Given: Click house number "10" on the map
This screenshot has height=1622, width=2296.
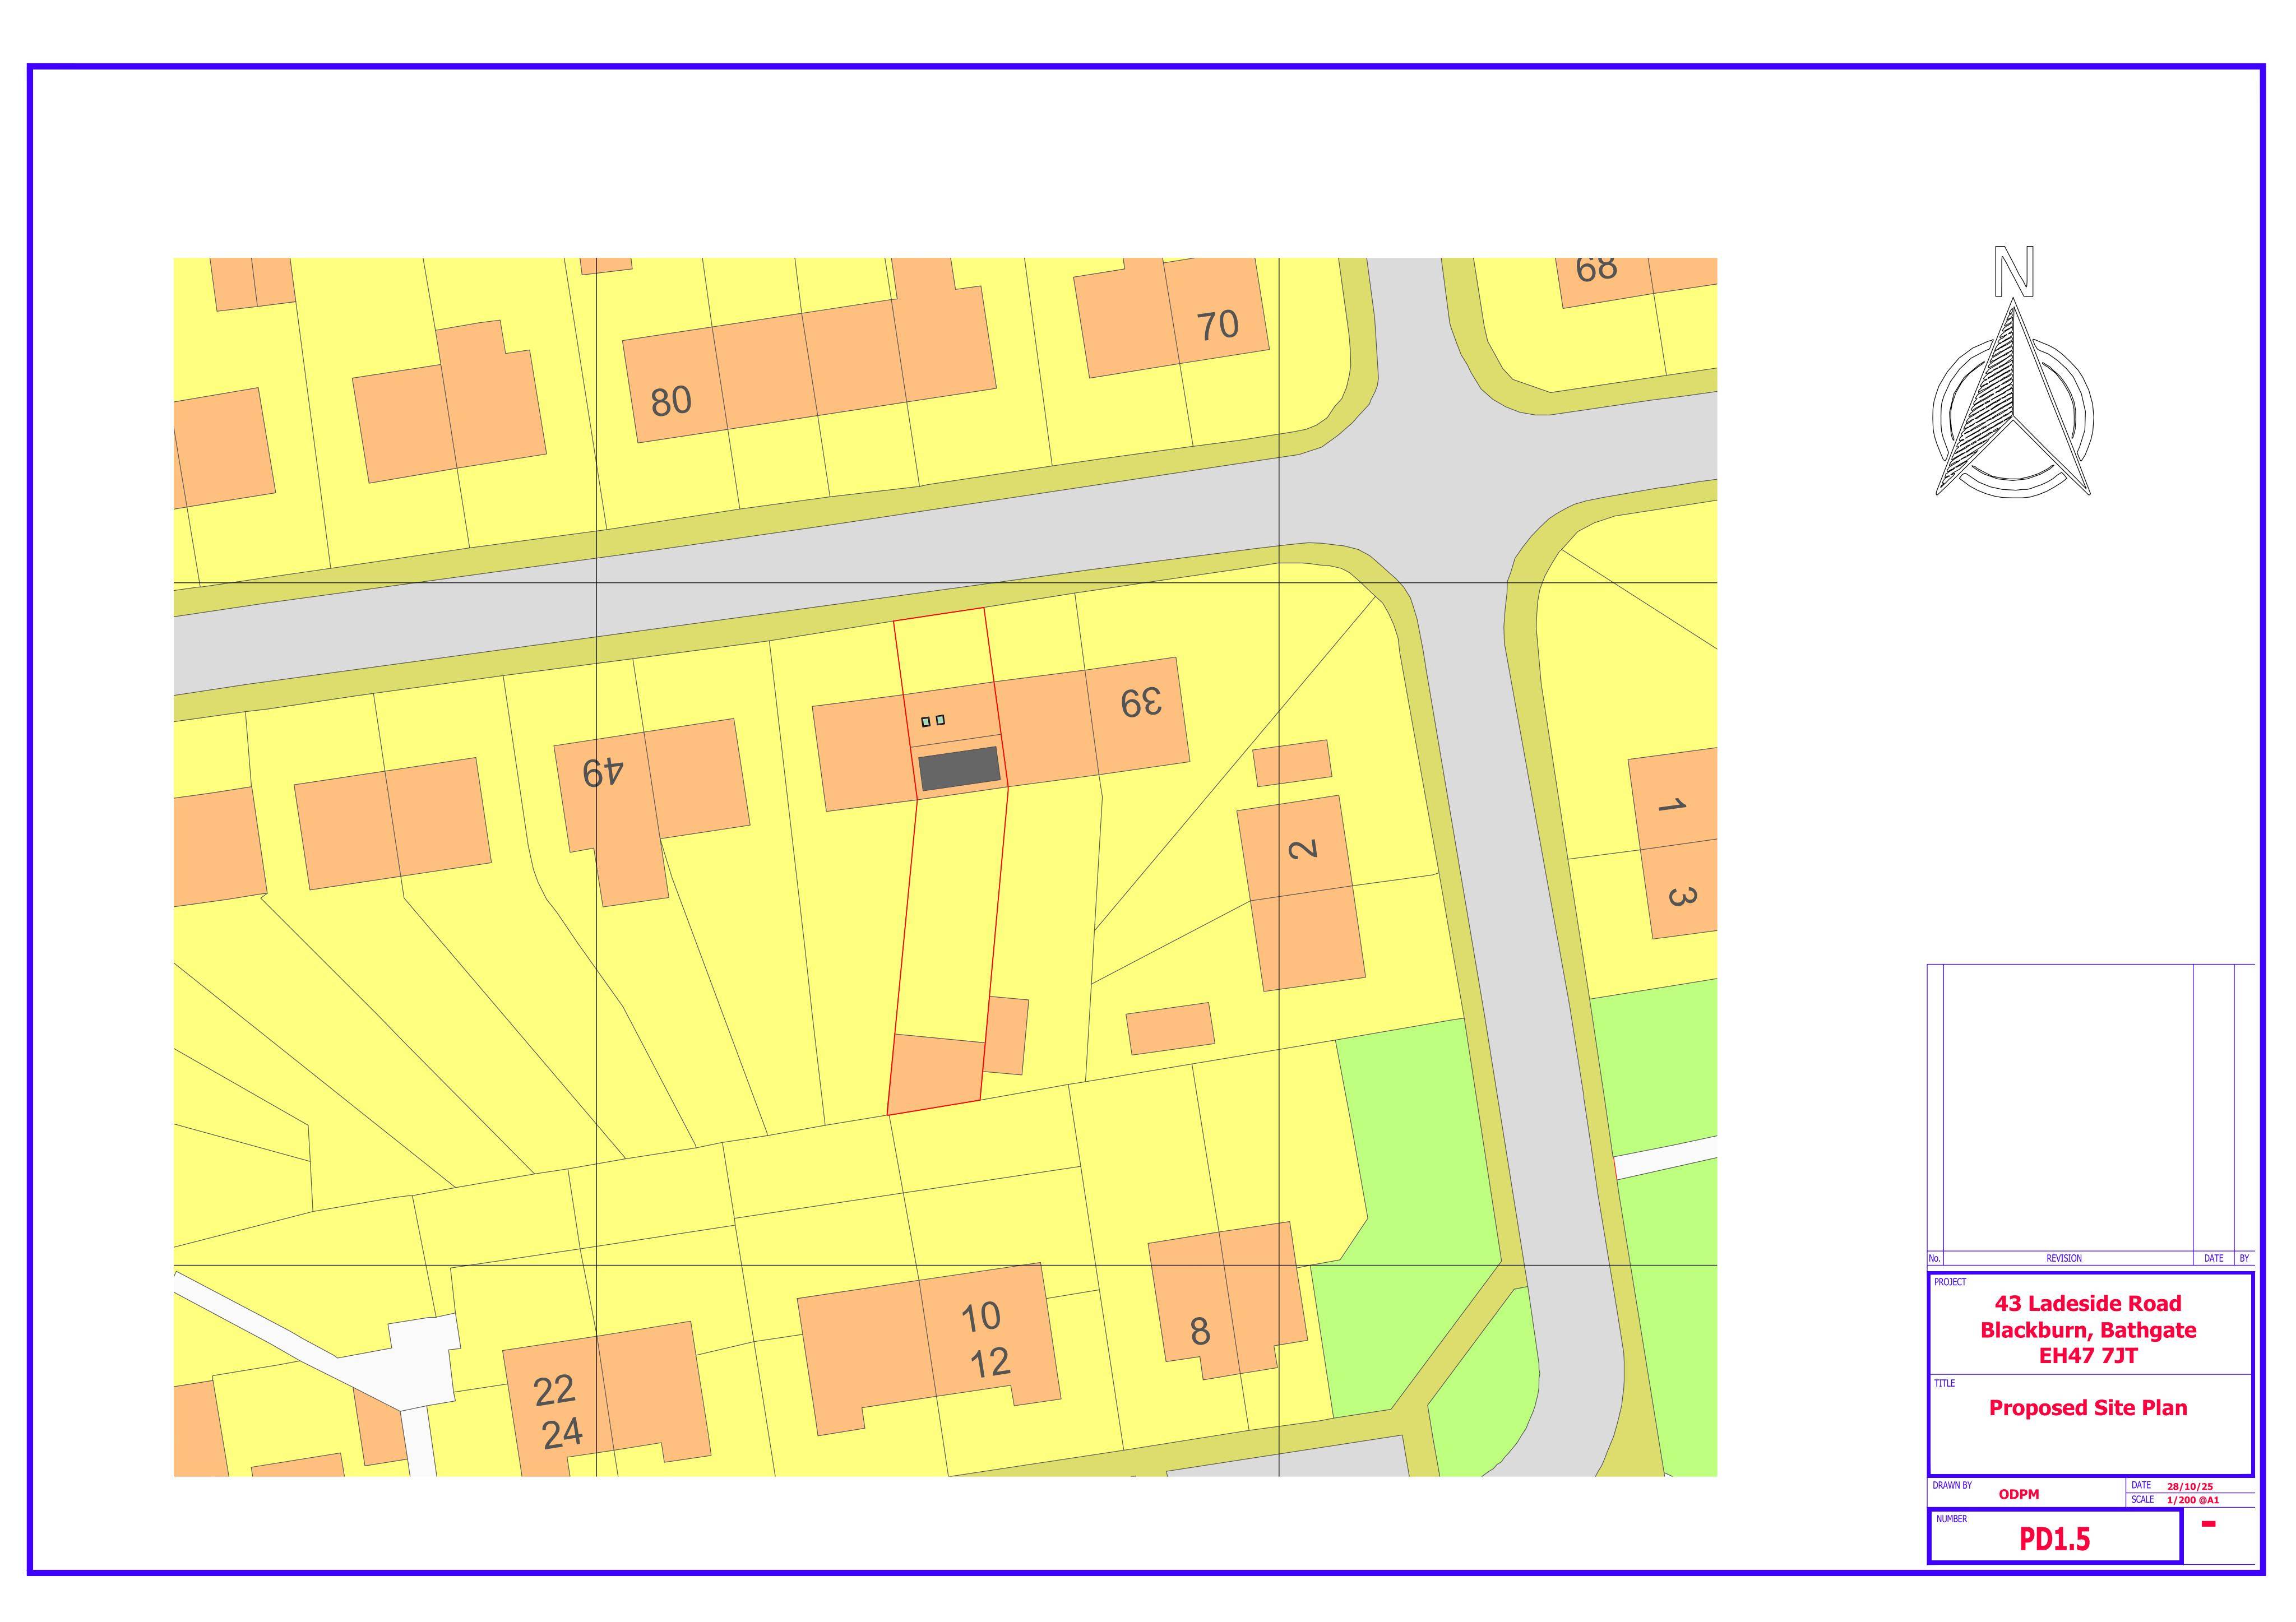Looking at the screenshot, I should 980,1317.
